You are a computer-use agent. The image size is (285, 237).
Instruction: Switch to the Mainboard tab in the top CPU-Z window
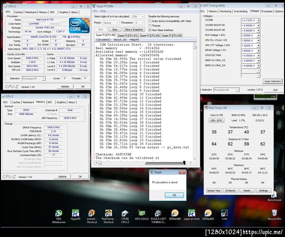[x=31, y=12]
